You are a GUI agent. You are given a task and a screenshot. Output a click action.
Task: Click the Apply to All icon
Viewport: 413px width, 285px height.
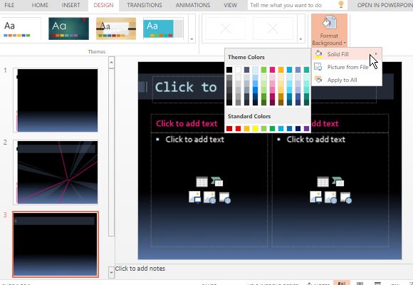coord(318,79)
